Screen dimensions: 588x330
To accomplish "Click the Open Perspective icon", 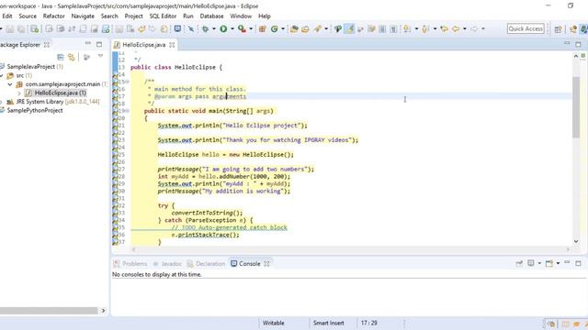I will pos(558,28).
